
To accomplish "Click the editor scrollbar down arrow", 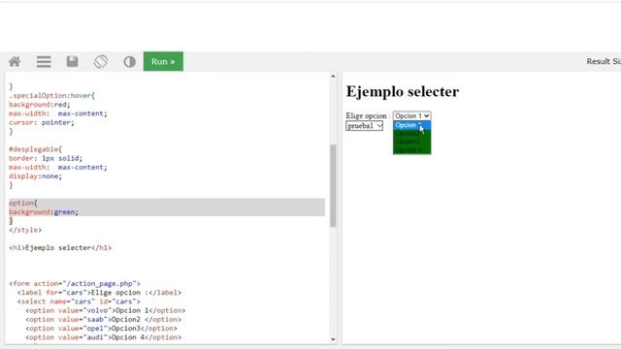I will pyautogui.click(x=333, y=339).
